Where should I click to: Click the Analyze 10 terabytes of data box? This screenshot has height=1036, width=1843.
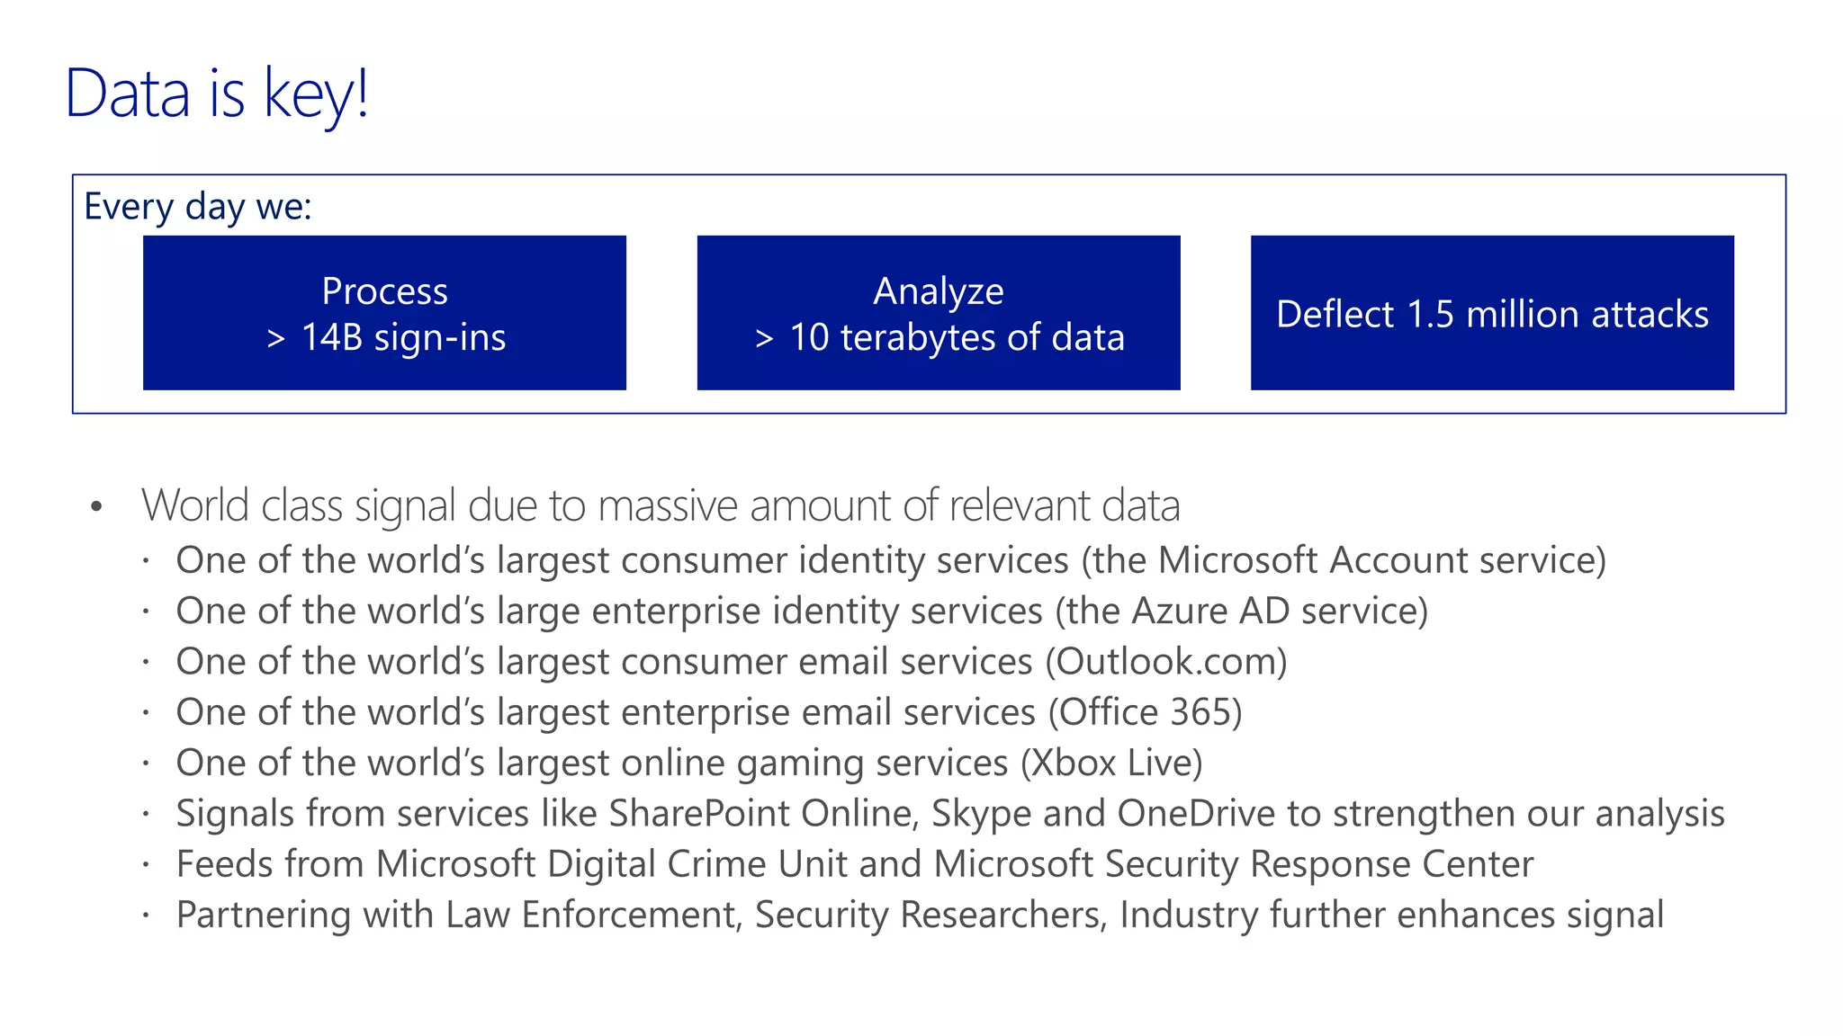point(939,313)
